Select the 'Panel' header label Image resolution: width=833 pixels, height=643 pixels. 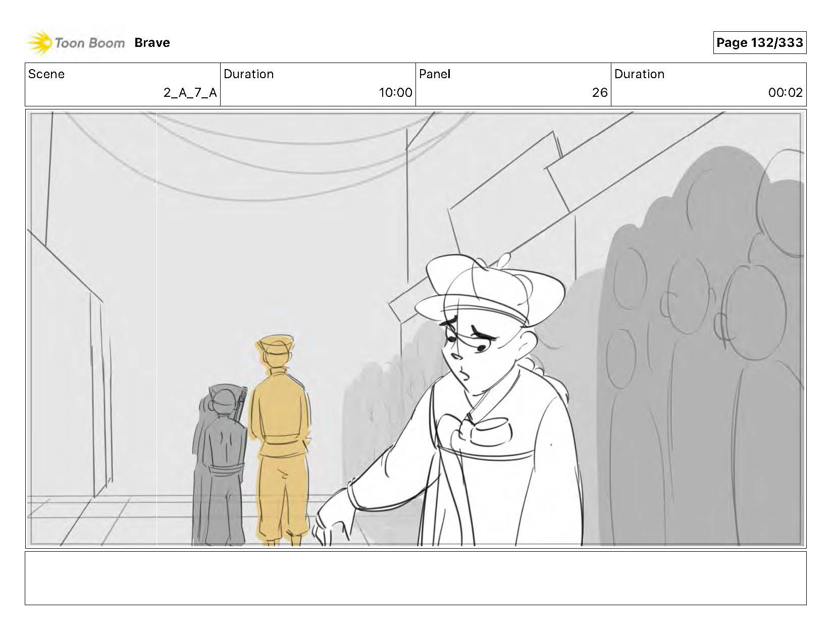point(434,74)
